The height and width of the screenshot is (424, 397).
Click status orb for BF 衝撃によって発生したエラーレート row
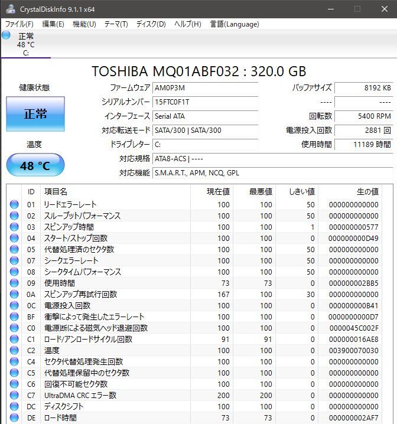[x=14, y=317]
